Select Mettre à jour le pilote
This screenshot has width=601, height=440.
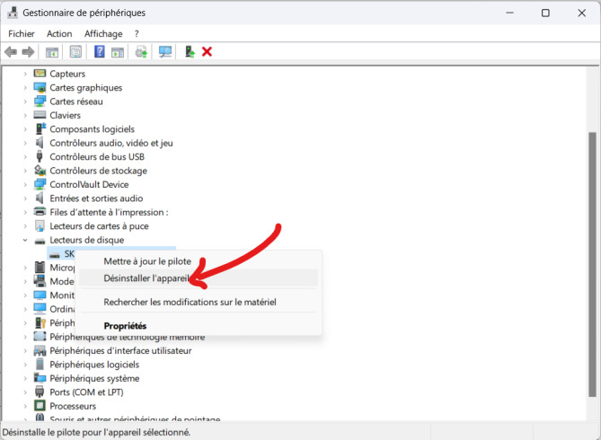tap(146, 261)
